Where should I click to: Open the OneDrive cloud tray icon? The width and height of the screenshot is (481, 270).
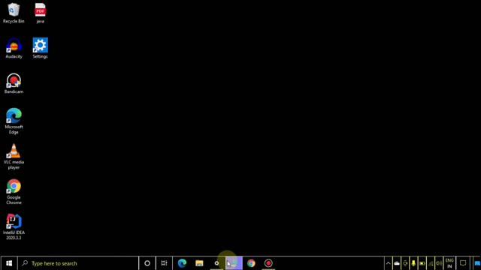[x=397, y=263]
